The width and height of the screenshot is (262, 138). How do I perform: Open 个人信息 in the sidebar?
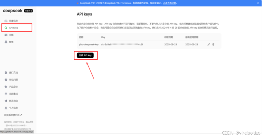(13, 108)
